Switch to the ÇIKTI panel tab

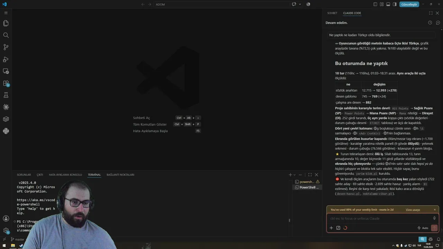(x=40, y=175)
